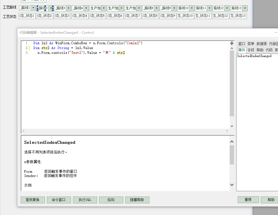Open the 路线1 combo box dropdown
This screenshot has height=215, width=278.
tap(33, 8)
